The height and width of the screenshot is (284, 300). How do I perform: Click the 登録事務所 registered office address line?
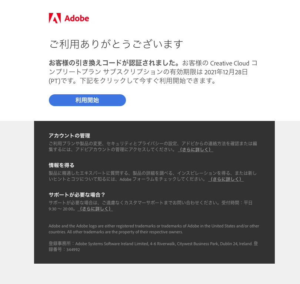[x=153, y=244]
